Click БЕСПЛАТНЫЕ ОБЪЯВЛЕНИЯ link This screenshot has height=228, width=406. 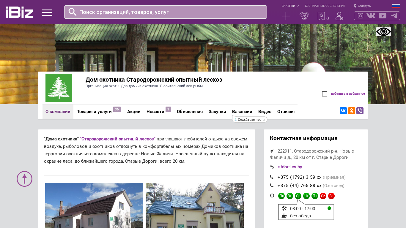tap(325, 6)
